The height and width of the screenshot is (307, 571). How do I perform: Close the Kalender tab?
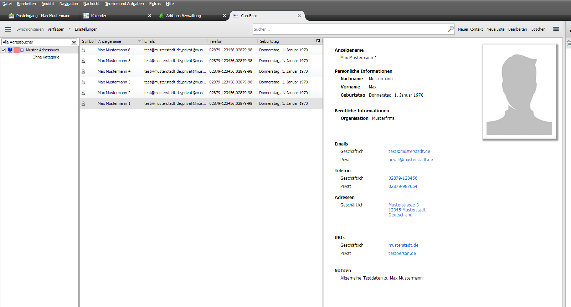tap(150, 16)
